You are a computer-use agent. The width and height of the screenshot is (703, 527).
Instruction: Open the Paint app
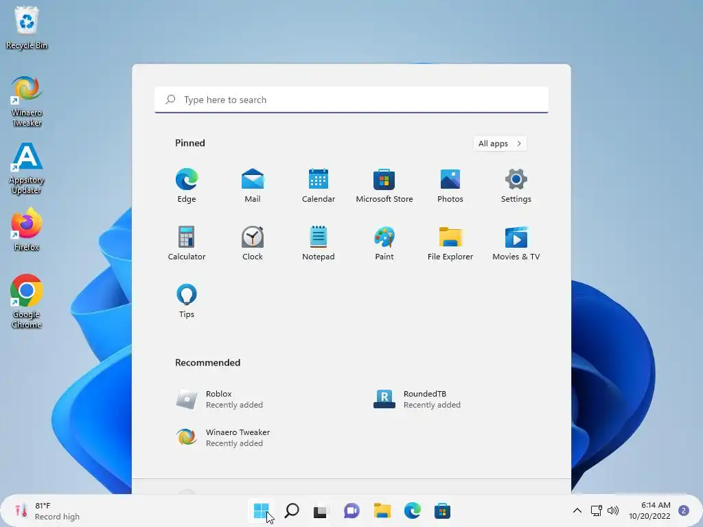click(x=384, y=244)
